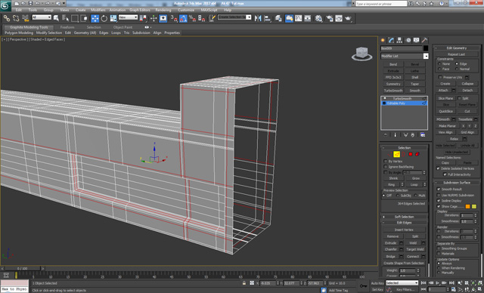Select the Face constraint radio button
Viewport: 484px width, 293px height.
pos(439,69)
